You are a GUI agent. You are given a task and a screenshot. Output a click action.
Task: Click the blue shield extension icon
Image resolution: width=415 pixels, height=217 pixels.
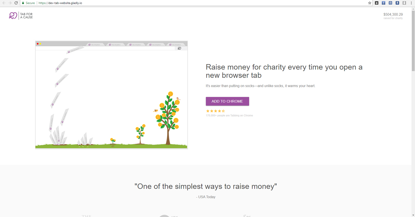(x=397, y=3)
